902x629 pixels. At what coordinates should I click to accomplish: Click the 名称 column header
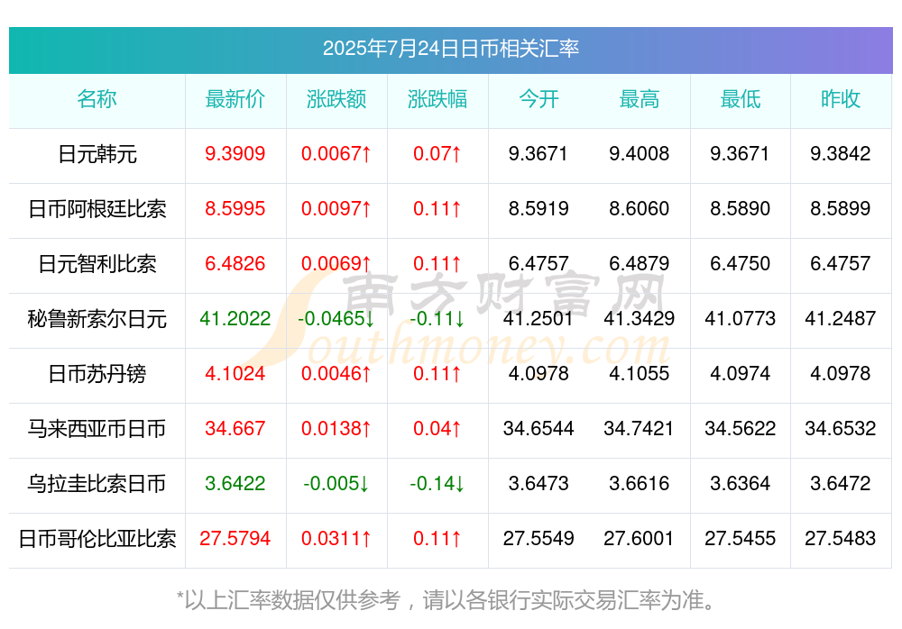point(97,99)
